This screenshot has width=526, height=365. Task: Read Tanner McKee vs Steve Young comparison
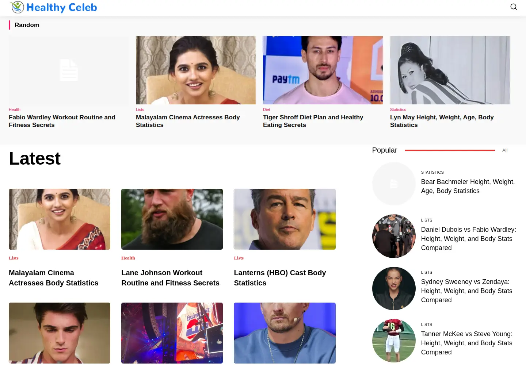[x=467, y=343]
